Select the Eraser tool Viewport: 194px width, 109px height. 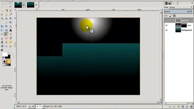coord(6,38)
